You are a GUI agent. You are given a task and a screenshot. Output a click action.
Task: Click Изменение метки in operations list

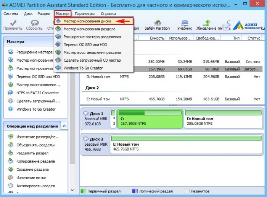[x=31, y=178]
